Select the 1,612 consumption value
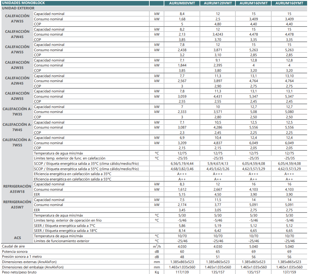This screenshot has height=274, width=309. 182,189
